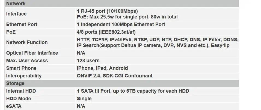Click the Storage section header

tap(122, 83)
